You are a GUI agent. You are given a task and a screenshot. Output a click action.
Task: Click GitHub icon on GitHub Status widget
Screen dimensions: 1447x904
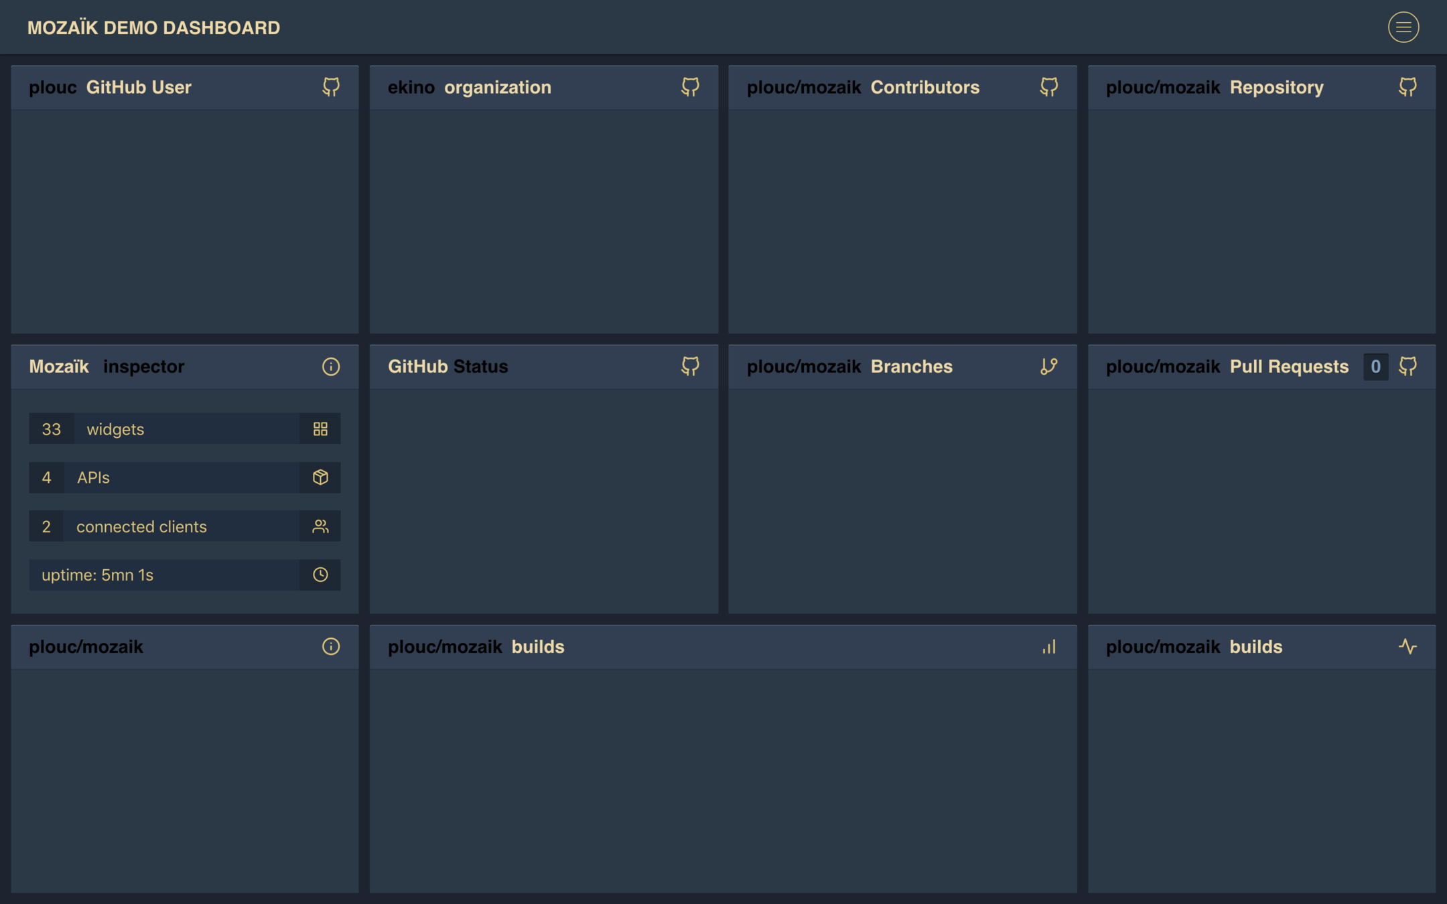tap(690, 366)
